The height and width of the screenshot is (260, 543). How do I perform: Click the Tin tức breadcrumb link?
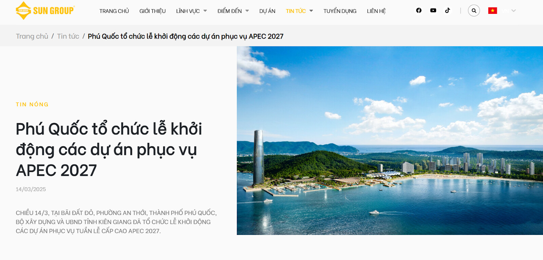(68, 36)
